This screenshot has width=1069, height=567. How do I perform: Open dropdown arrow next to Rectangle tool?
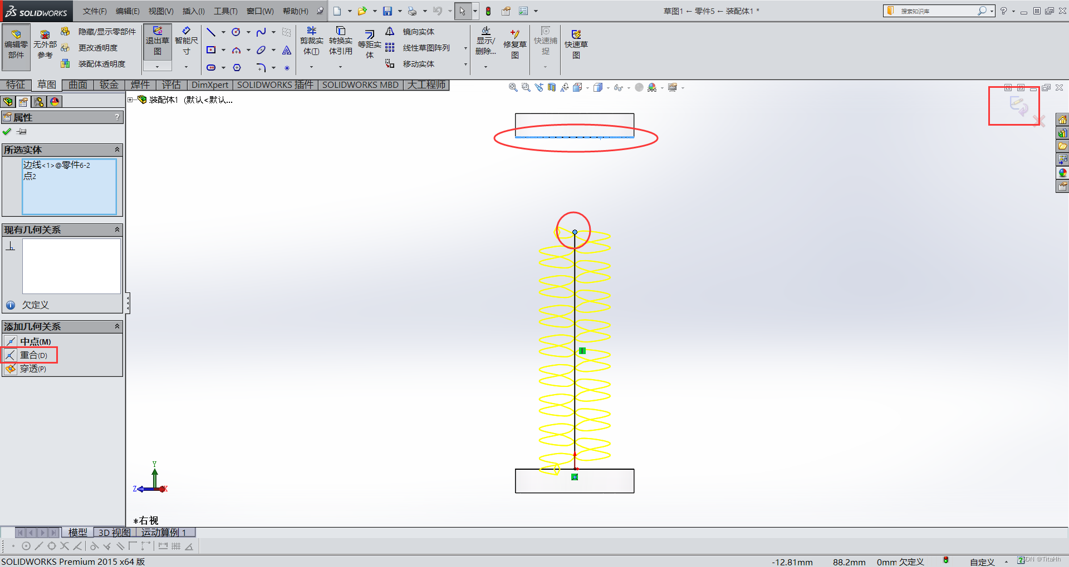click(223, 50)
